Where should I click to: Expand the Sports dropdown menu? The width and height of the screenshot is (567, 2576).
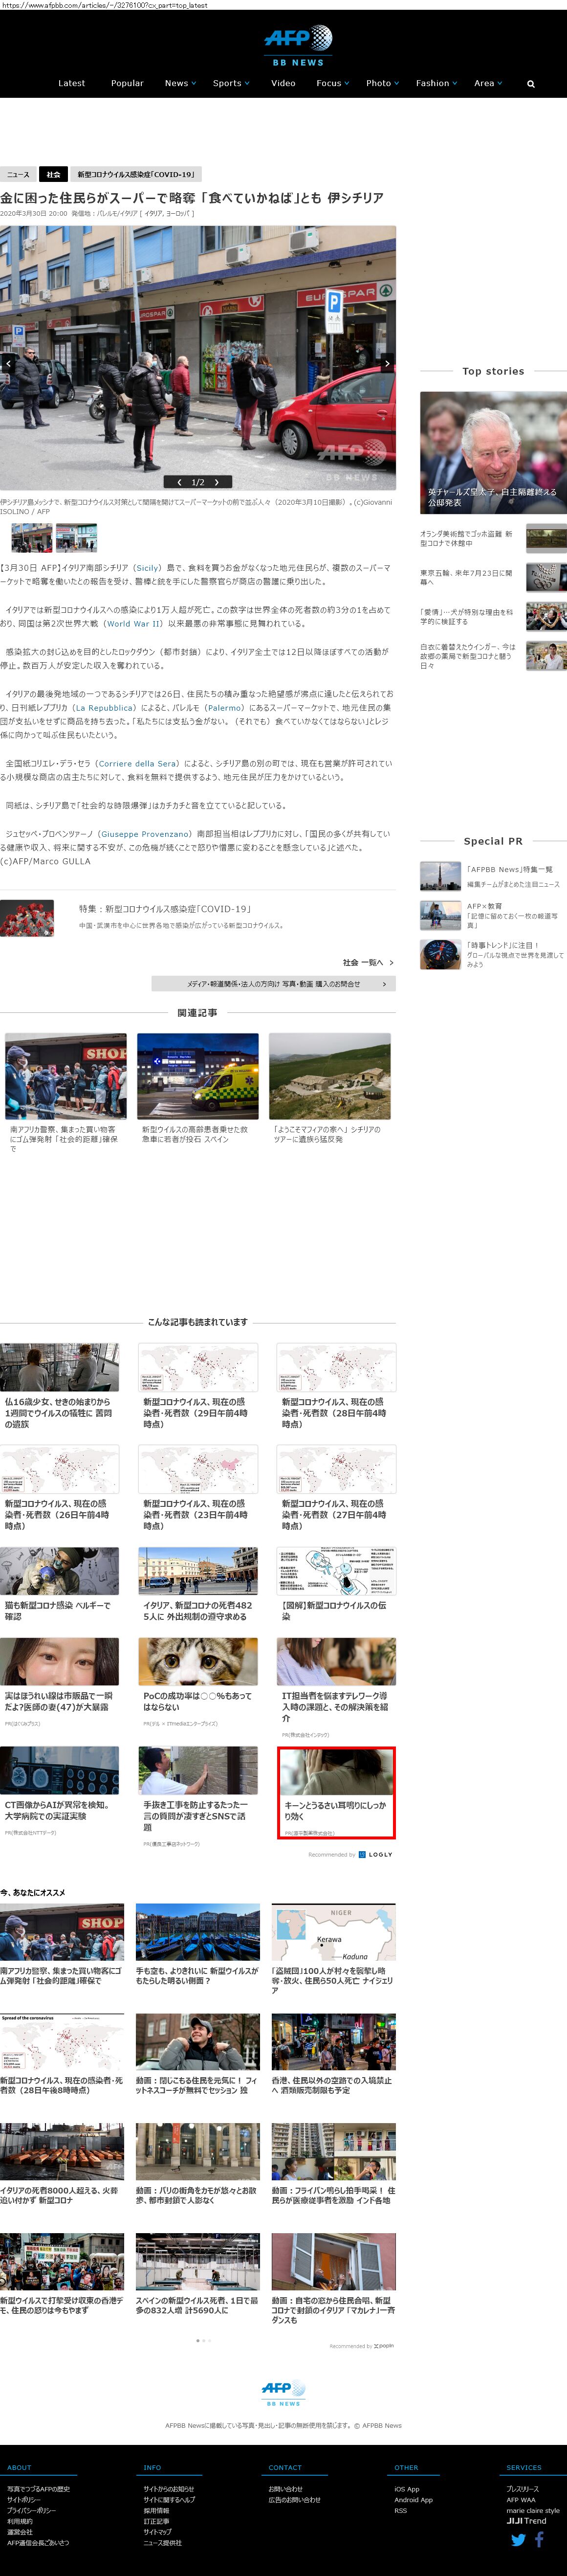tap(231, 84)
